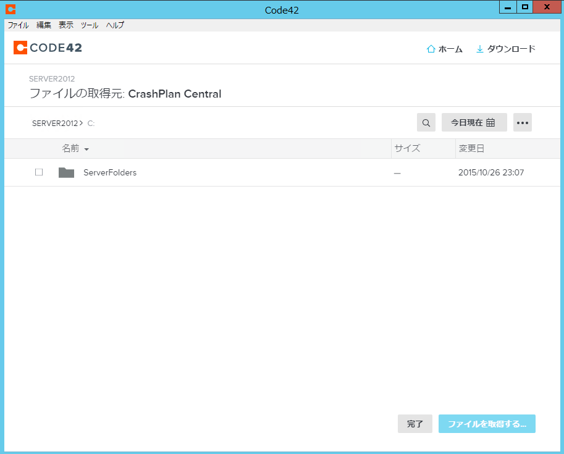This screenshot has height=454, width=564.
Task: Sort by 名前 column arrow
Action: tap(86, 149)
